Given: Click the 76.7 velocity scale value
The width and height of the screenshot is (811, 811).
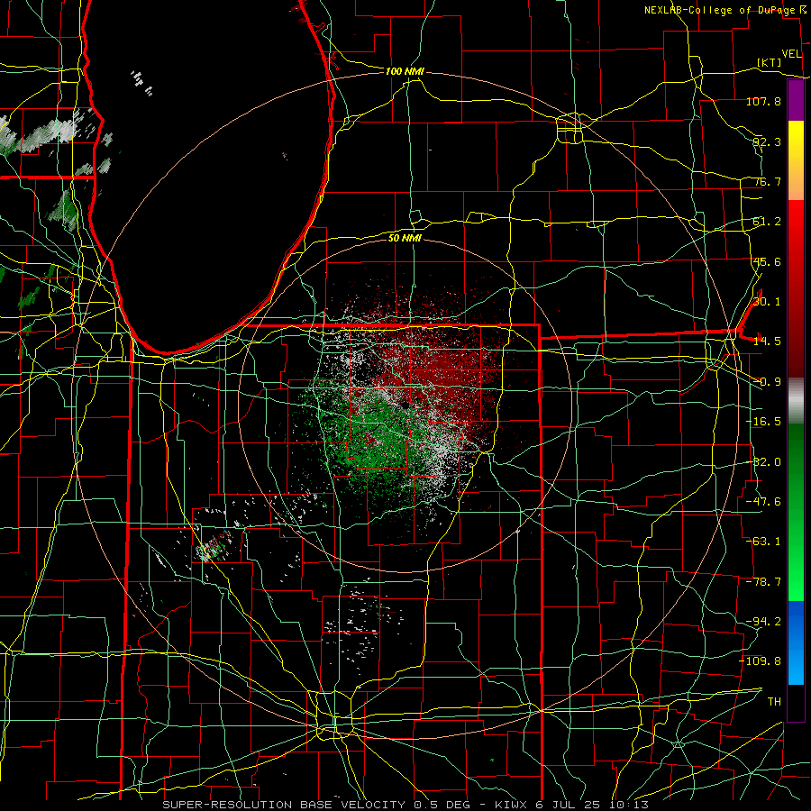Looking at the screenshot, I should pos(767,181).
